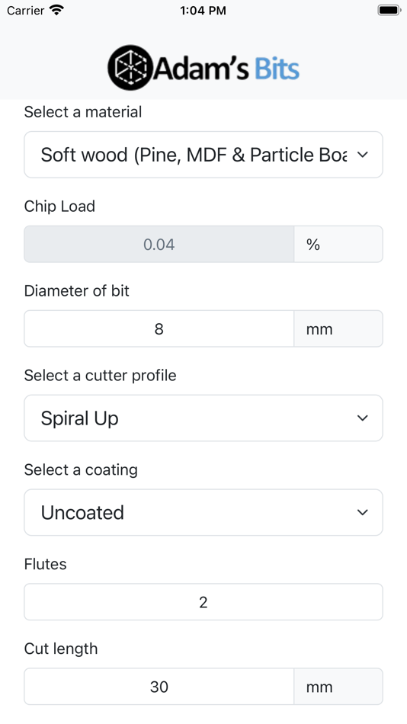
Task: Click the chevron arrow on coating selector
Action: (363, 513)
